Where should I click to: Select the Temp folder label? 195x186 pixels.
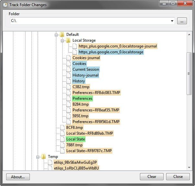point(53,157)
